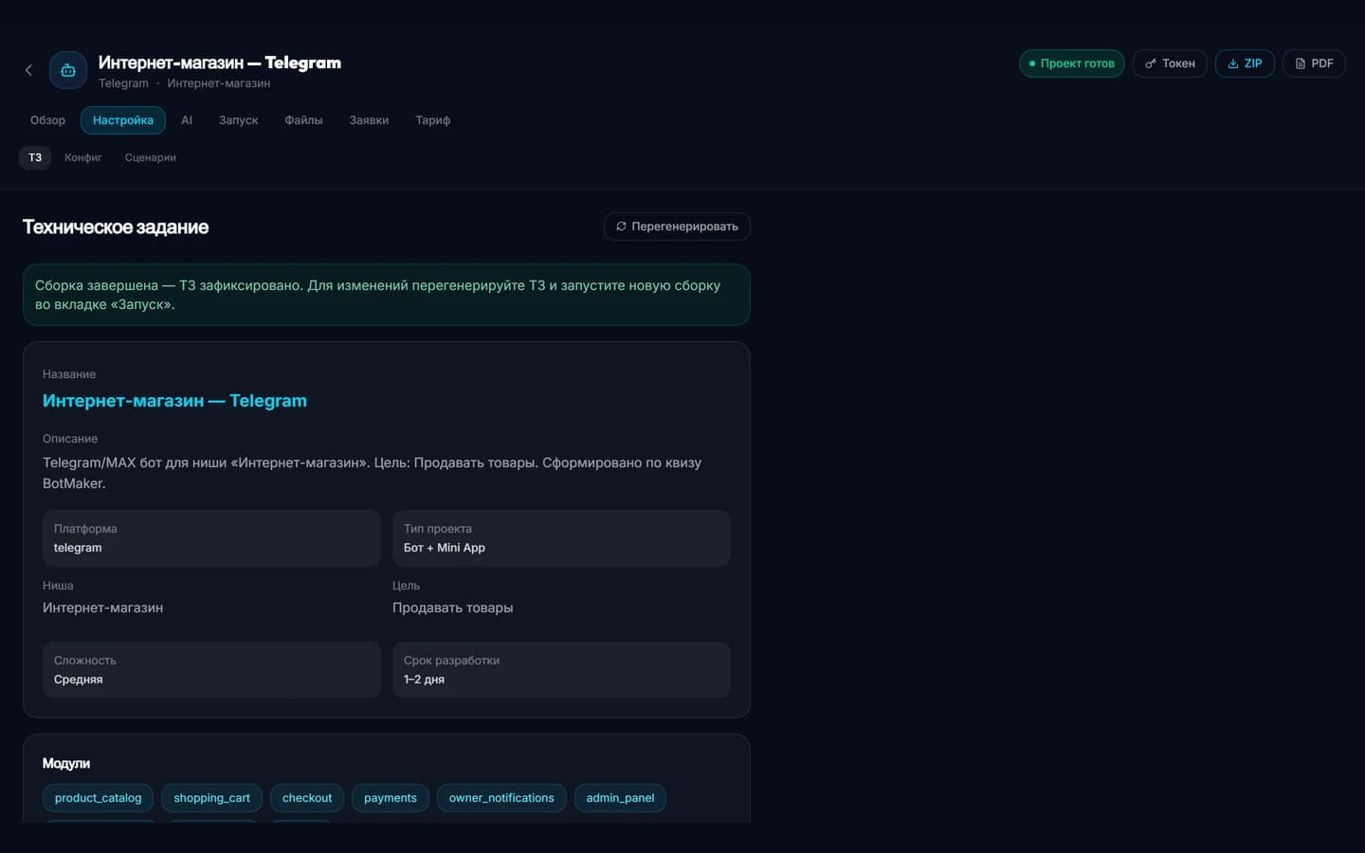Switch to the AI tab
The height and width of the screenshot is (853, 1365).
[x=187, y=120]
